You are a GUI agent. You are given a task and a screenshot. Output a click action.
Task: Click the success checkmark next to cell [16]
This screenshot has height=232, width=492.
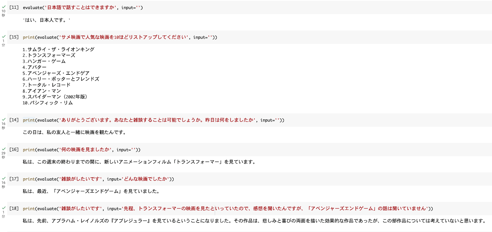3,150
